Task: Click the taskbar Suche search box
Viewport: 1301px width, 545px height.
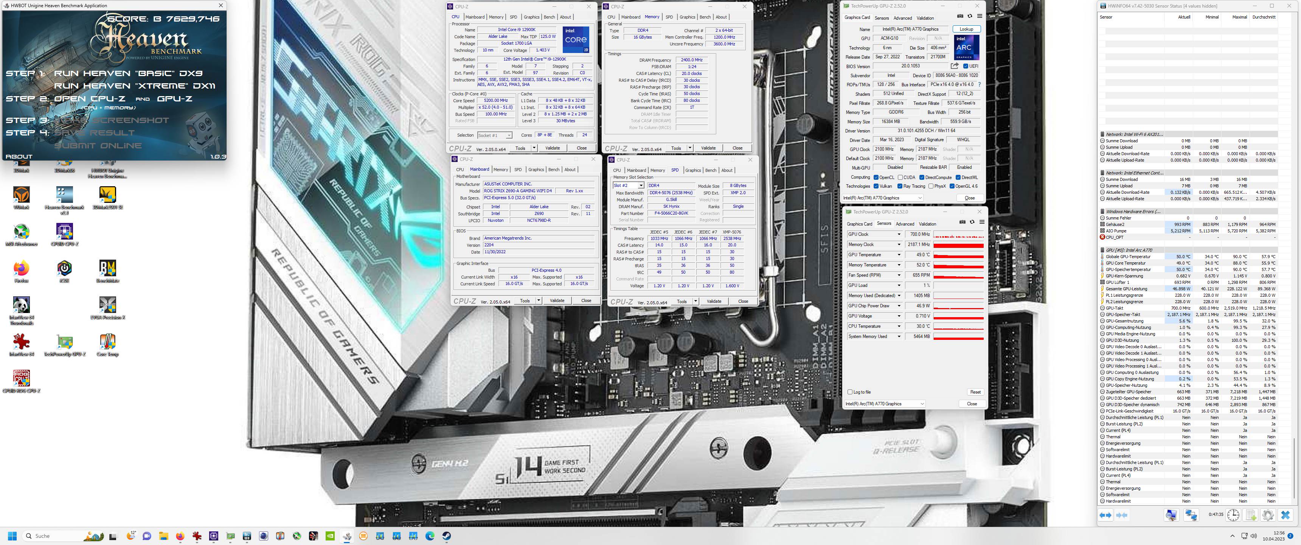Action: pos(63,536)
